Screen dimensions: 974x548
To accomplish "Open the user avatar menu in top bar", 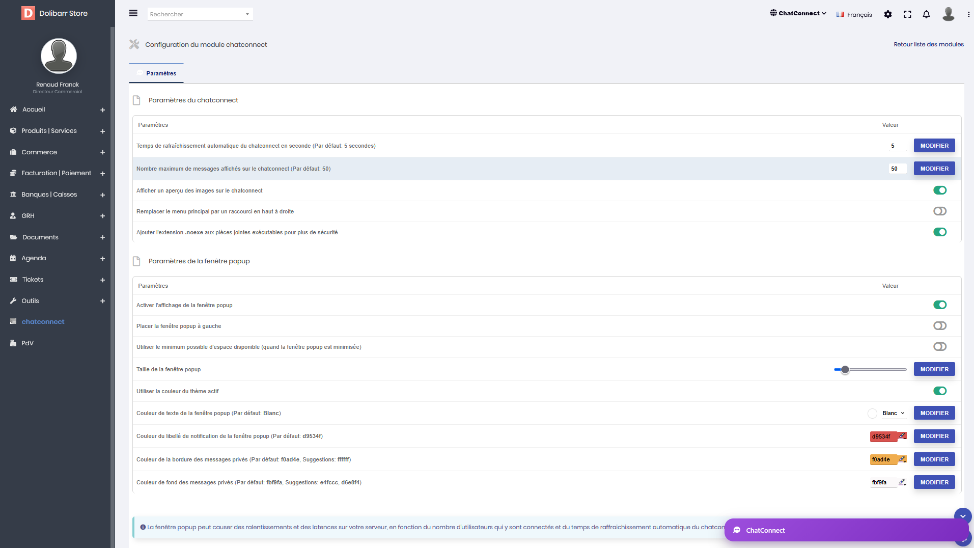I will [x=948, y=14].
